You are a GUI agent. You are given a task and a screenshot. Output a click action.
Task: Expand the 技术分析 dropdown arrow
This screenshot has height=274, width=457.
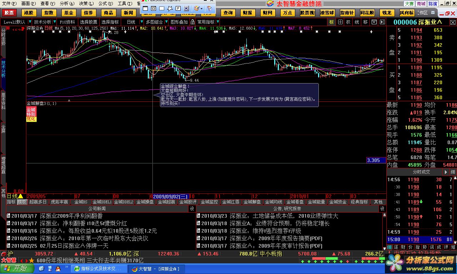coord(55,22)
